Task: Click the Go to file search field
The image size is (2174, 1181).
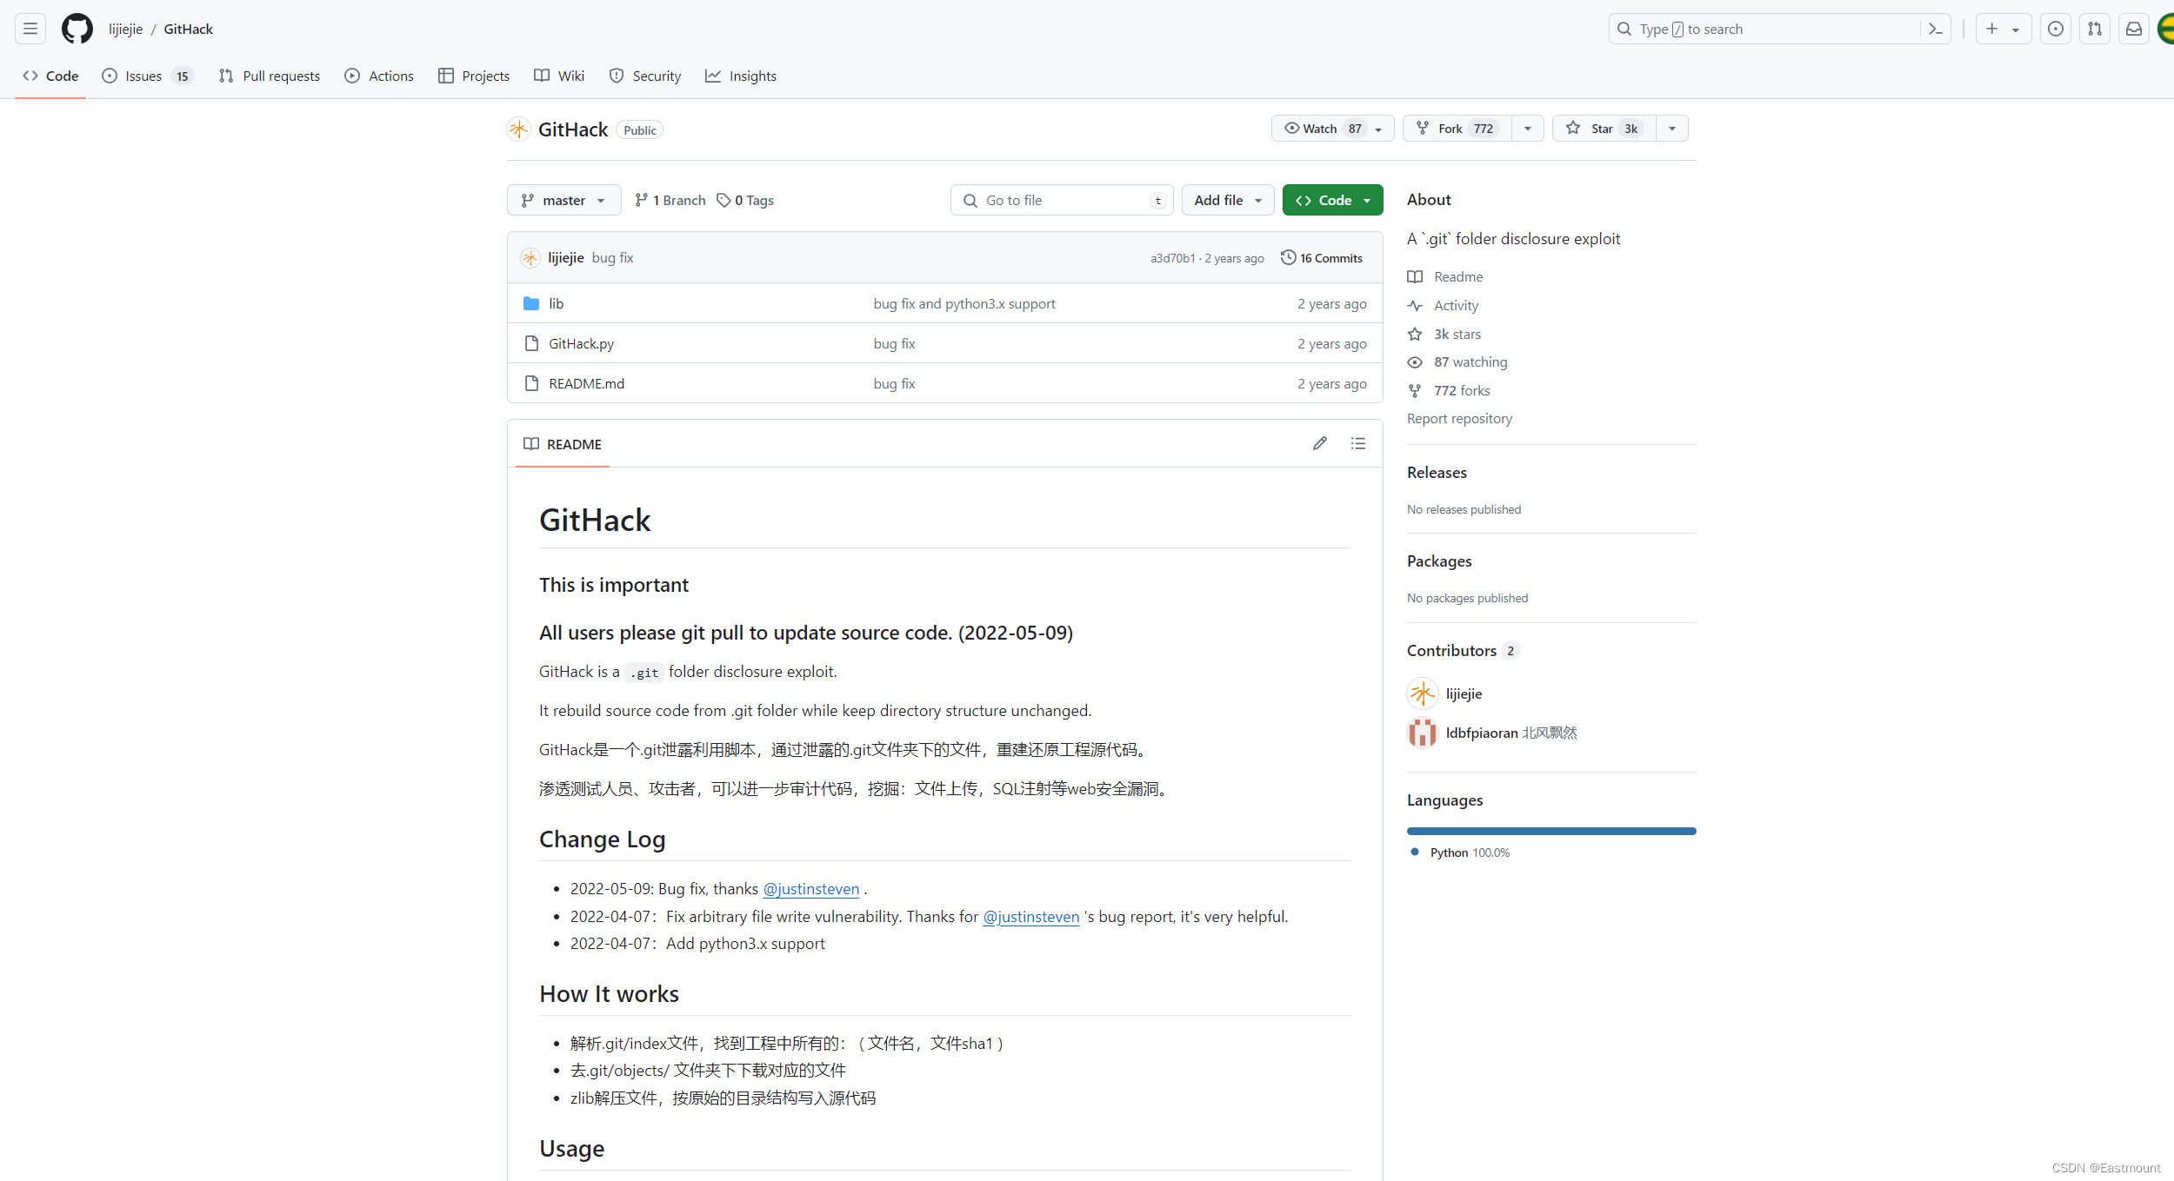Action: [1062, 200]
